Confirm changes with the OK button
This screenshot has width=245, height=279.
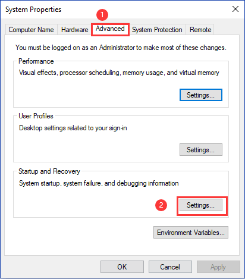click(x=122, y=267)
